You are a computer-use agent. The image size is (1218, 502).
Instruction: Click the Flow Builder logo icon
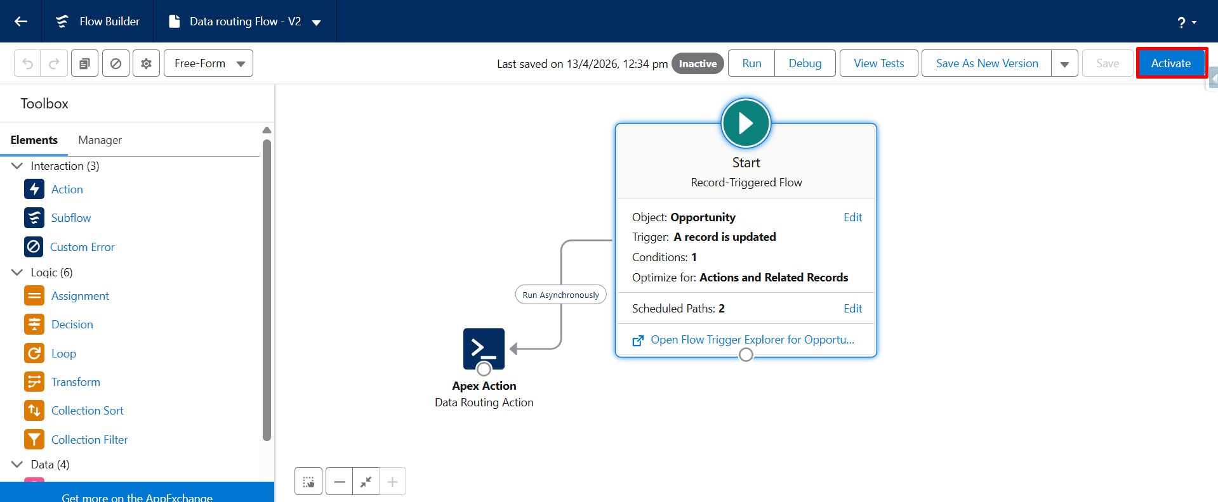pos(62,22)
